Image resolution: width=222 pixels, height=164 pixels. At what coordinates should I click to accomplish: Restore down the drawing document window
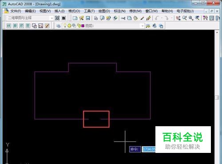pos(212,11)
